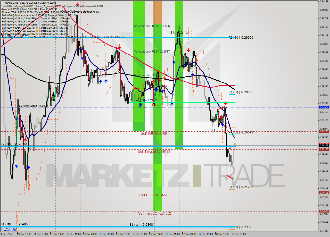Image resolution: width=330 pixels, height=237 pixels.
Task: Click the 'FSB-HighToBreak | 0.27627' label
Action: coord(33,106)
